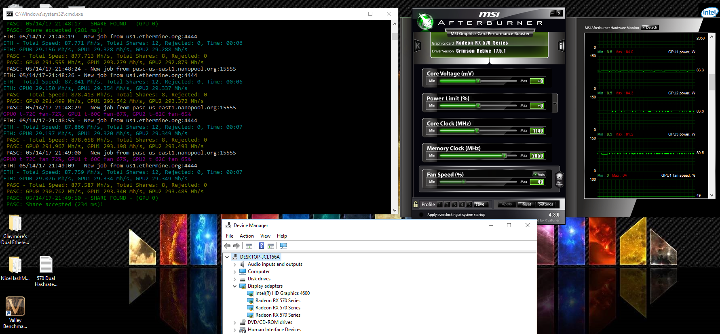Expand the Computer category
Image resolution: width=720 pixels, height=334 pixels.
click(235, 272)
